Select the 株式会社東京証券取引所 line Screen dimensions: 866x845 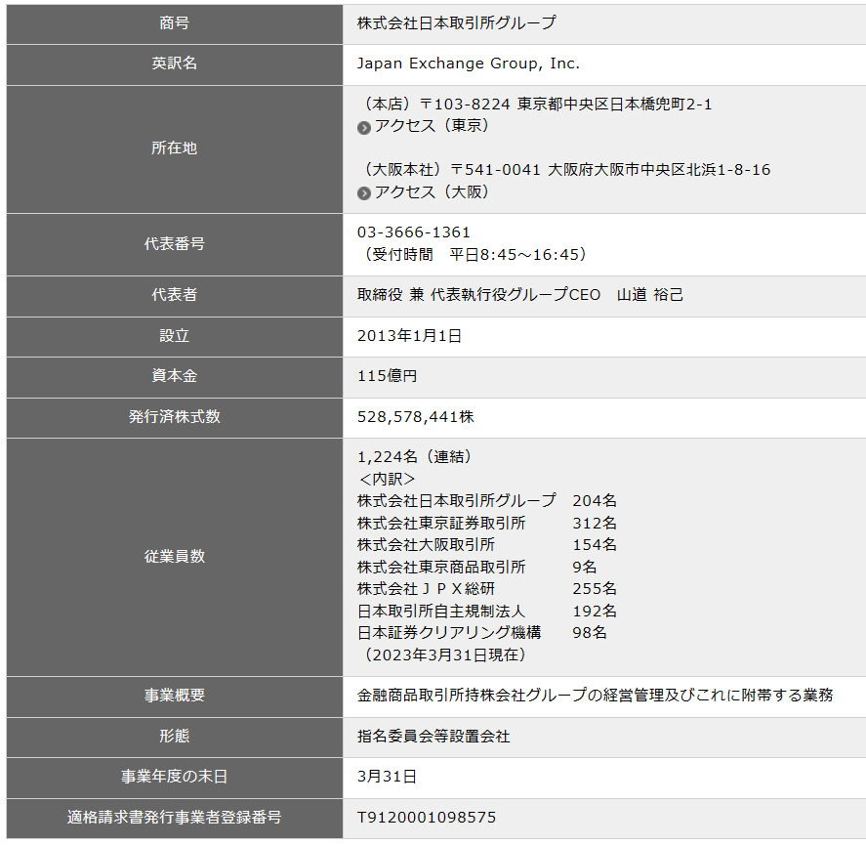[441, 524]
